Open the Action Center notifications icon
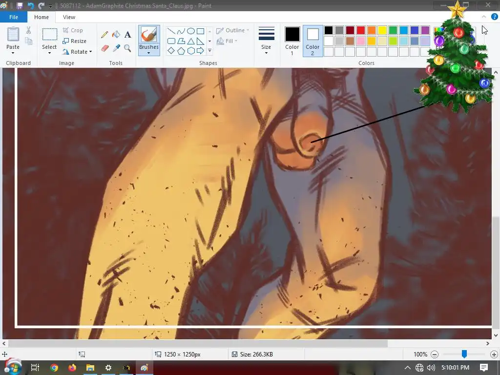The width and height of the screenshot is (500, 375). [x=484, y=368]
